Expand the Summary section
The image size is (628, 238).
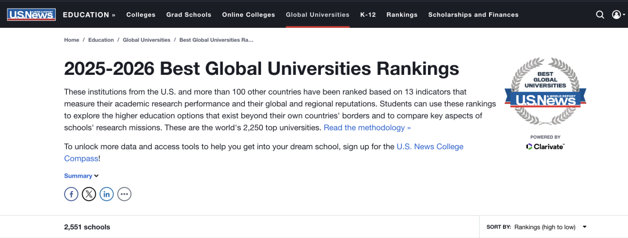click(x=81, y=176)
